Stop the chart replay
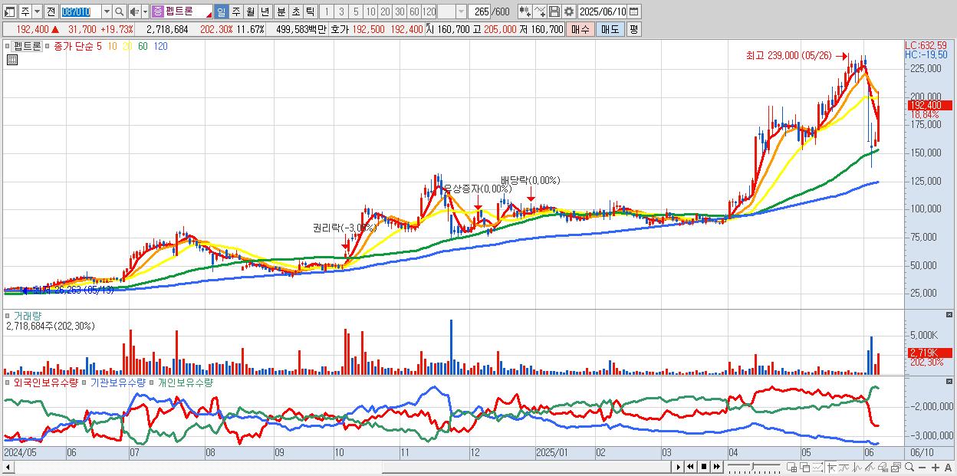This screenshot has height=476, width=957. (x=703, y=467)
